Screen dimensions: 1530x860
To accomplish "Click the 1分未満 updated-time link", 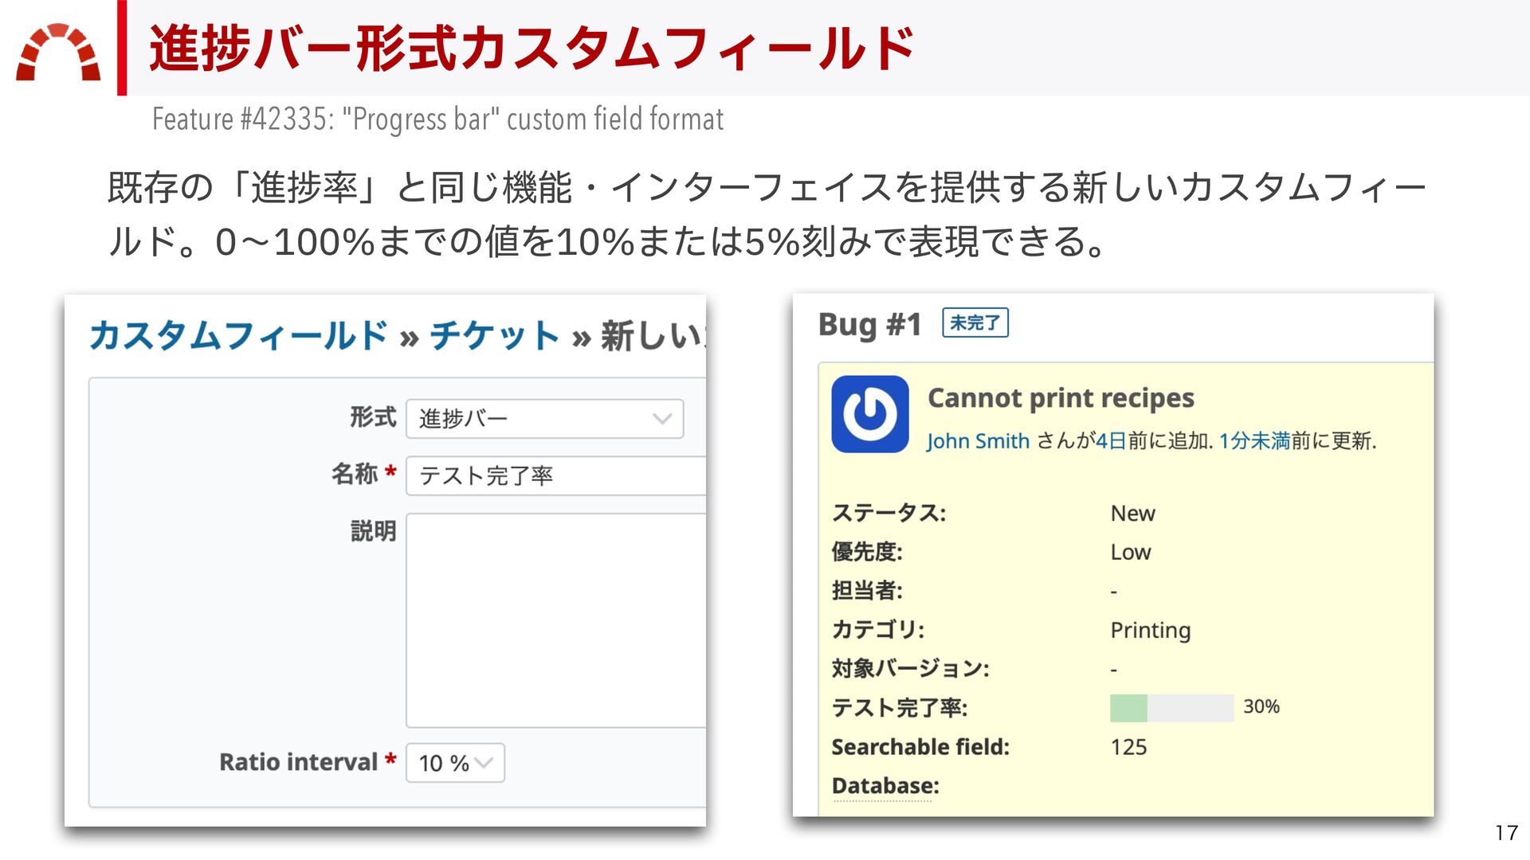I will pyautogui.click(x=1254, y=441).
